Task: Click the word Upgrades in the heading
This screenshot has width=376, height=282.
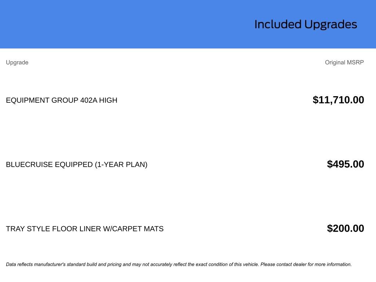Action: click(x=331, y=25)
